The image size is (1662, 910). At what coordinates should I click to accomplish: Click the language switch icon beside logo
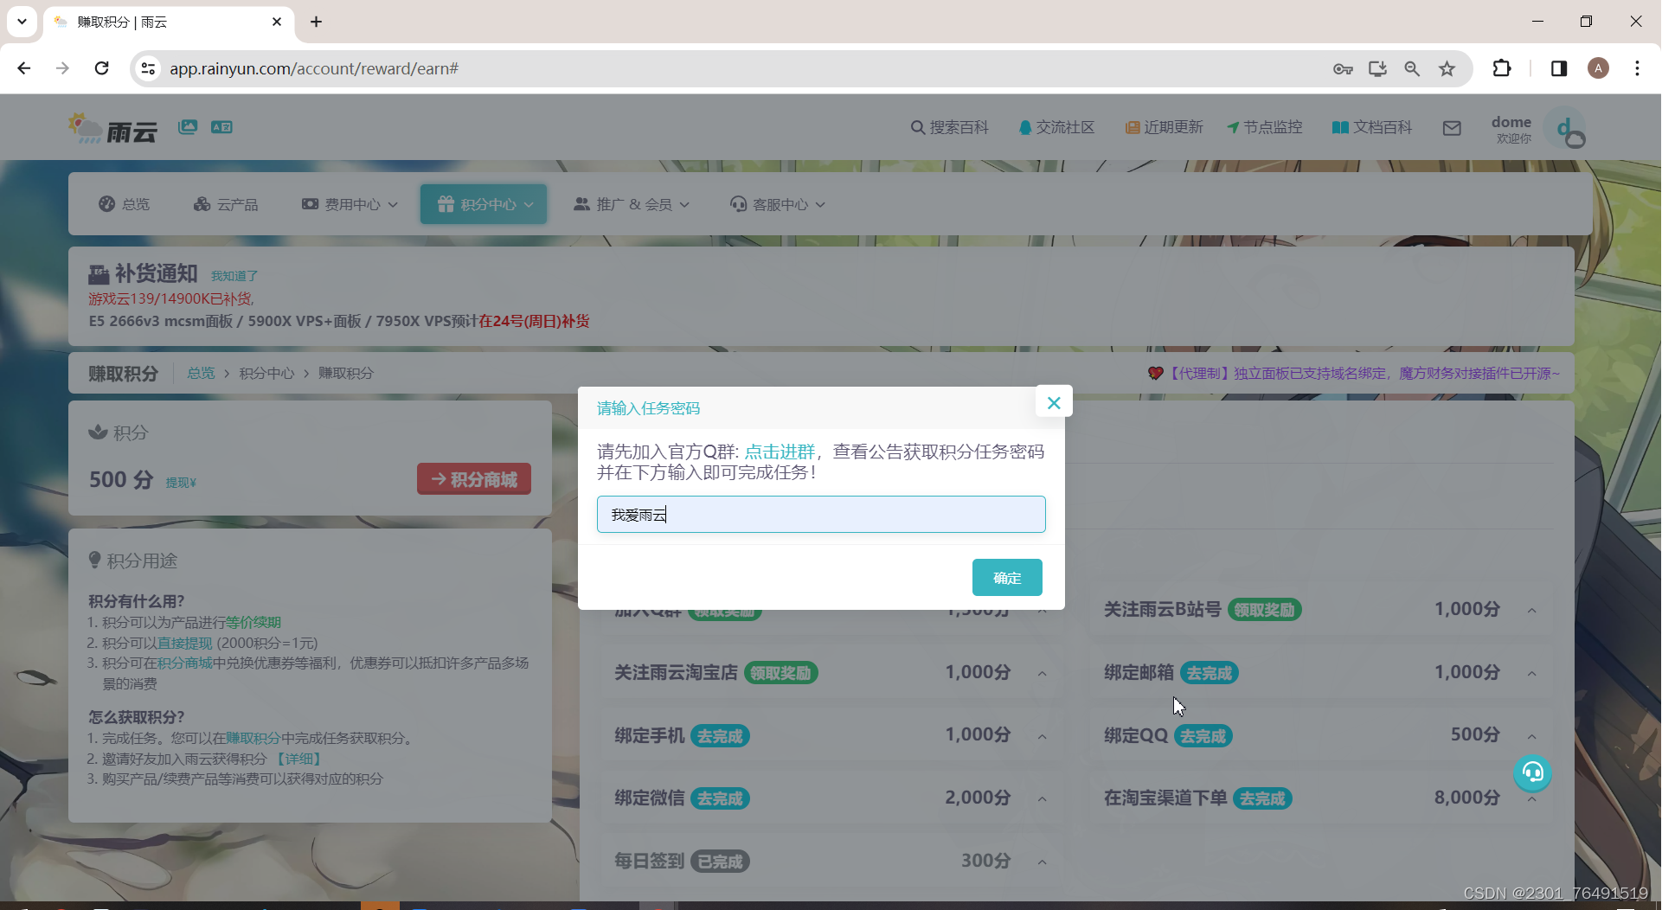(x=221, y=127)
